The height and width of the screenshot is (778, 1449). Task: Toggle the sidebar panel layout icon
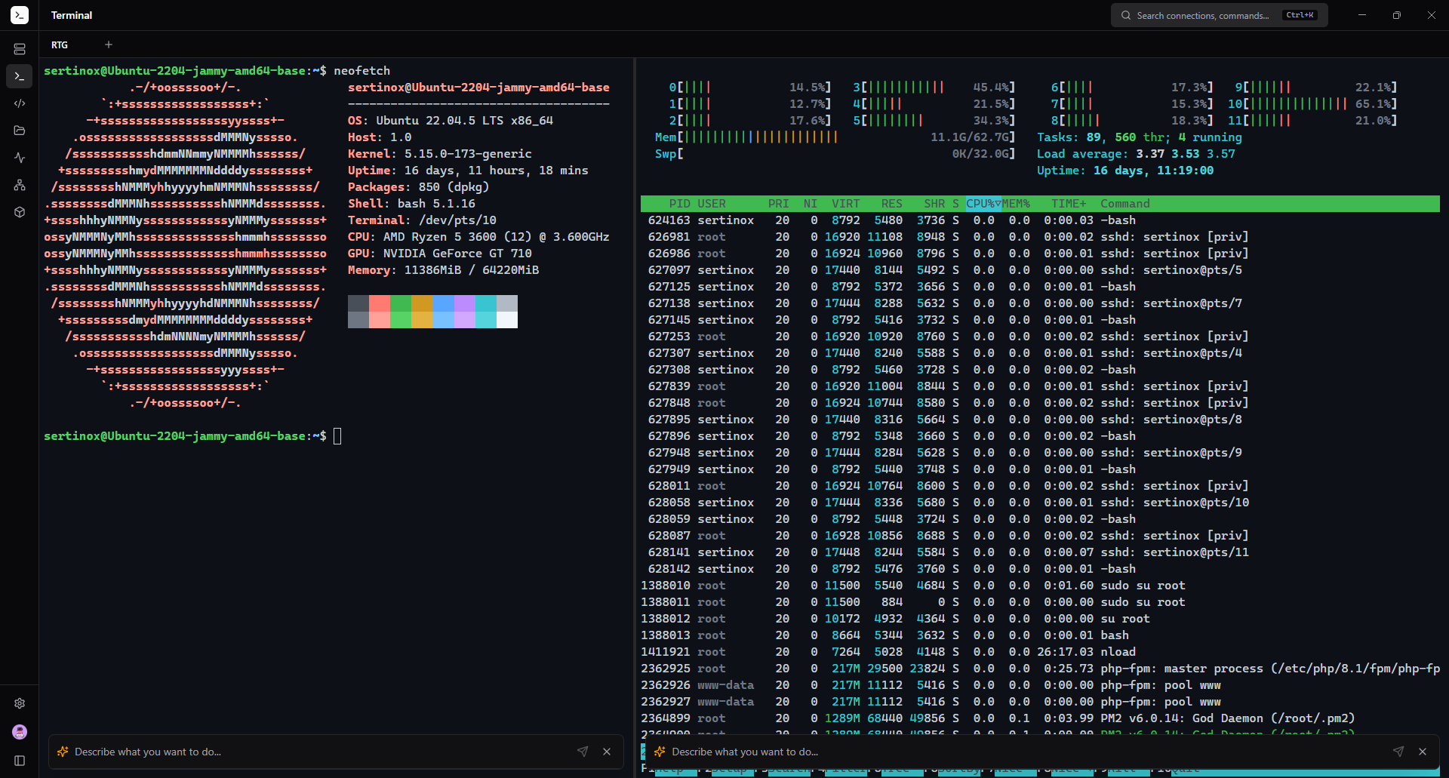point(20,761)
